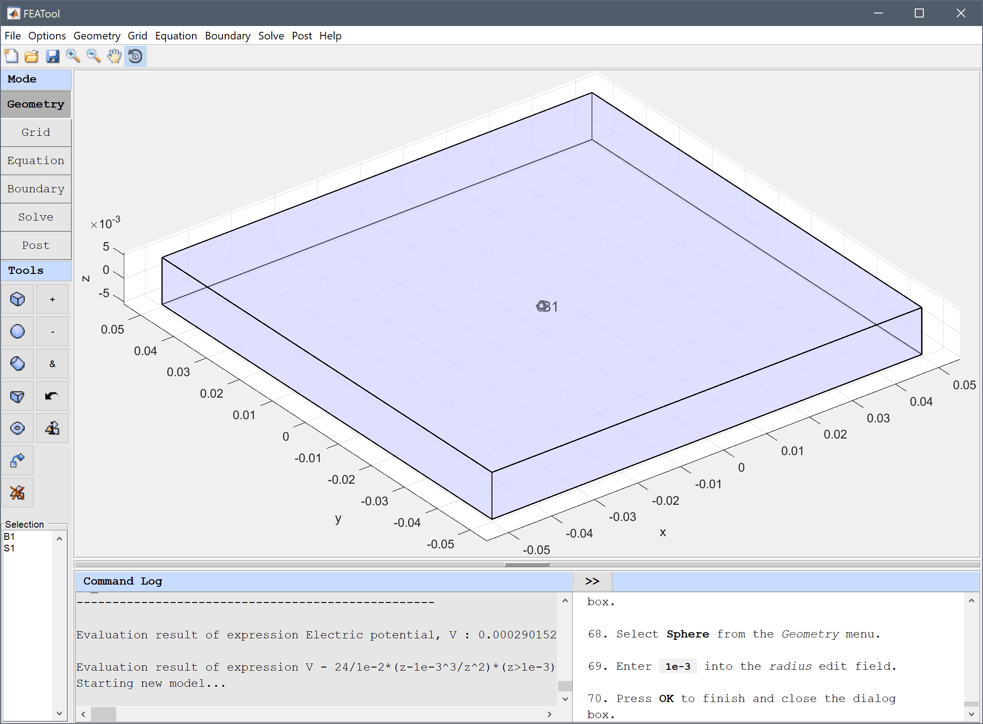
Task: Click Selection list scroll up arrow
Action: coord(59,538)
